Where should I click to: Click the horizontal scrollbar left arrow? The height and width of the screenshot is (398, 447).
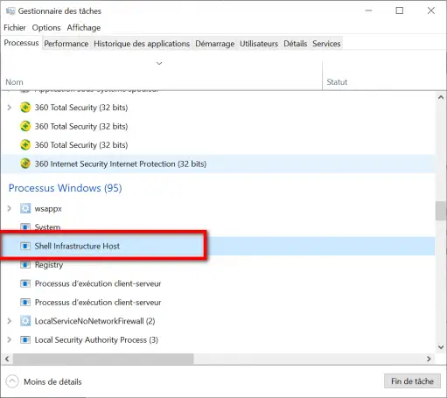click(x=7, y=359)
